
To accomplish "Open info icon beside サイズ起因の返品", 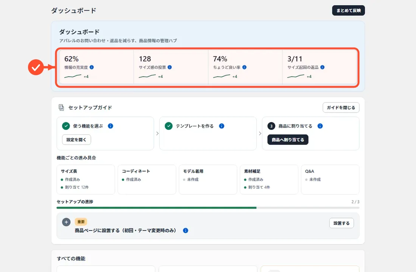I will pyautogui.click(x=322, y=67).
